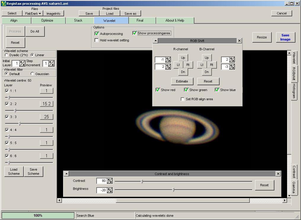
Task: Move the R-channel up with the Up button
Action: click(183, 58)
